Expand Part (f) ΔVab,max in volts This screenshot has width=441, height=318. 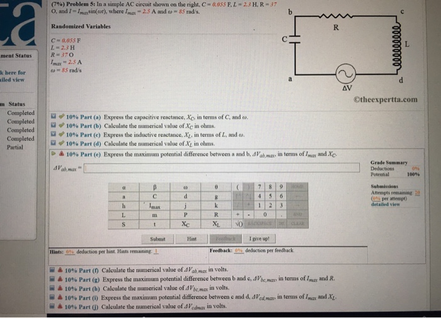pyautogui.click(x=52, y=270)
